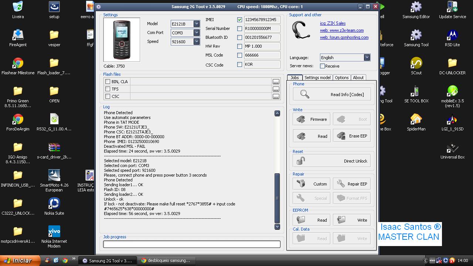The height and width of the screenshot is (266, 473).
Task: Open www.z3x-team.com link
Action: coord(342,30)
